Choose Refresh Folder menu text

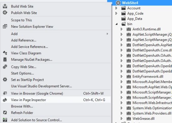(22, 113)
